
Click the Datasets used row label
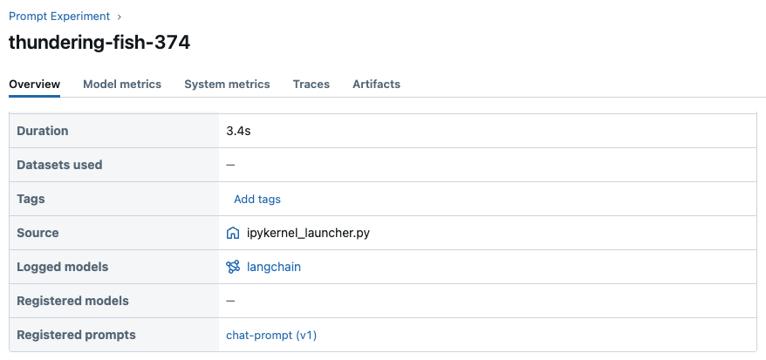[x=59, y=165]
